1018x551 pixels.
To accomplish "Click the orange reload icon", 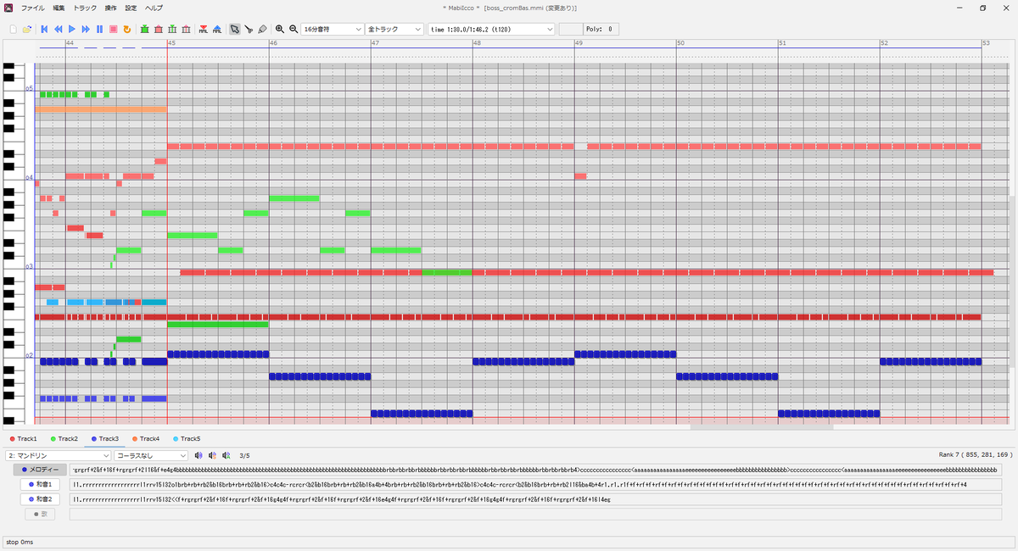I will point(126,29).
